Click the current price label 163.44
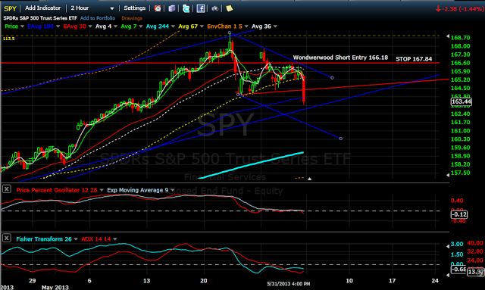The height and width of the screenshot is (290, 485). coord(462,101)
